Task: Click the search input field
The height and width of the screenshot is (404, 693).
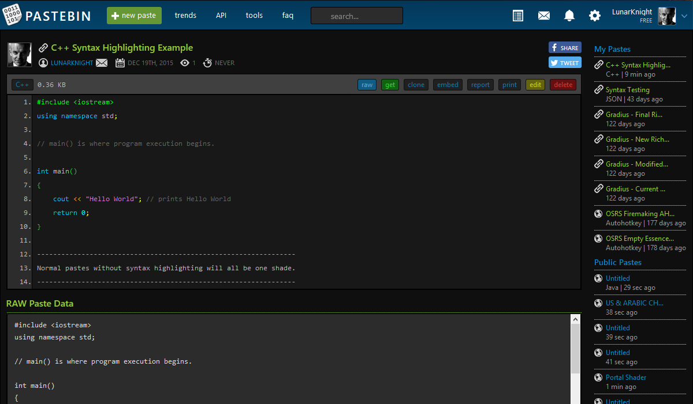Action: [356, 16]
